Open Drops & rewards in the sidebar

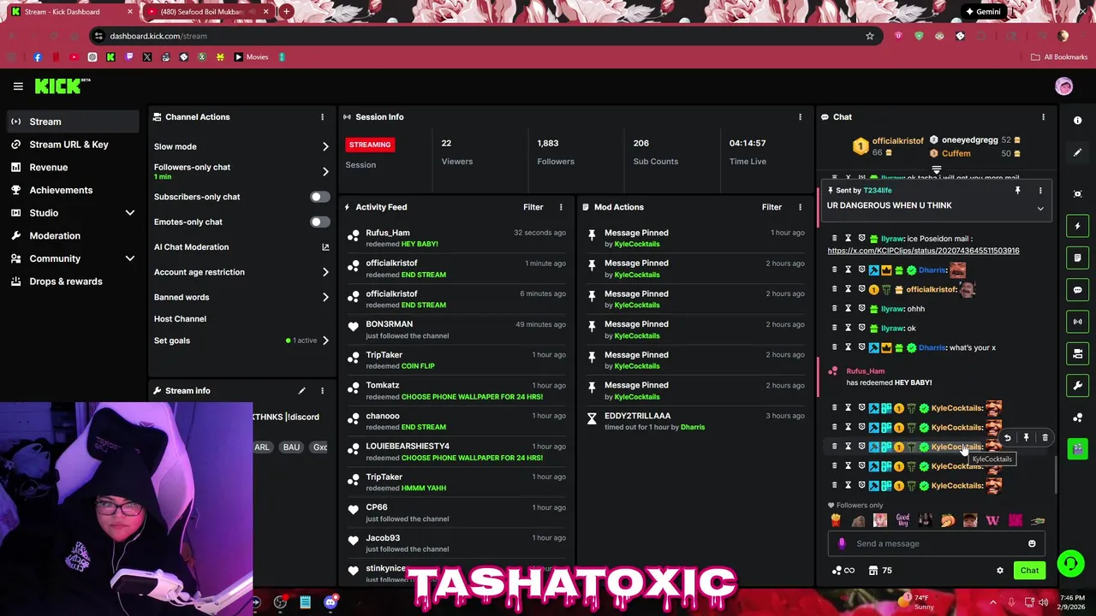71,281
